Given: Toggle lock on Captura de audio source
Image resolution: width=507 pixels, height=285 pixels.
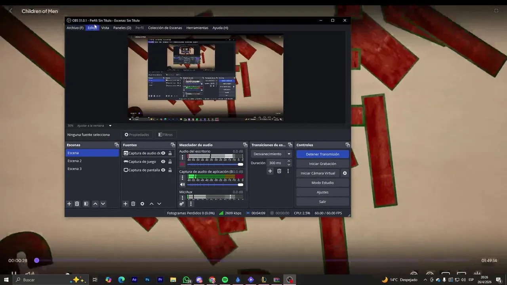Looking at the screenshot, I should [x=170, y=153].
